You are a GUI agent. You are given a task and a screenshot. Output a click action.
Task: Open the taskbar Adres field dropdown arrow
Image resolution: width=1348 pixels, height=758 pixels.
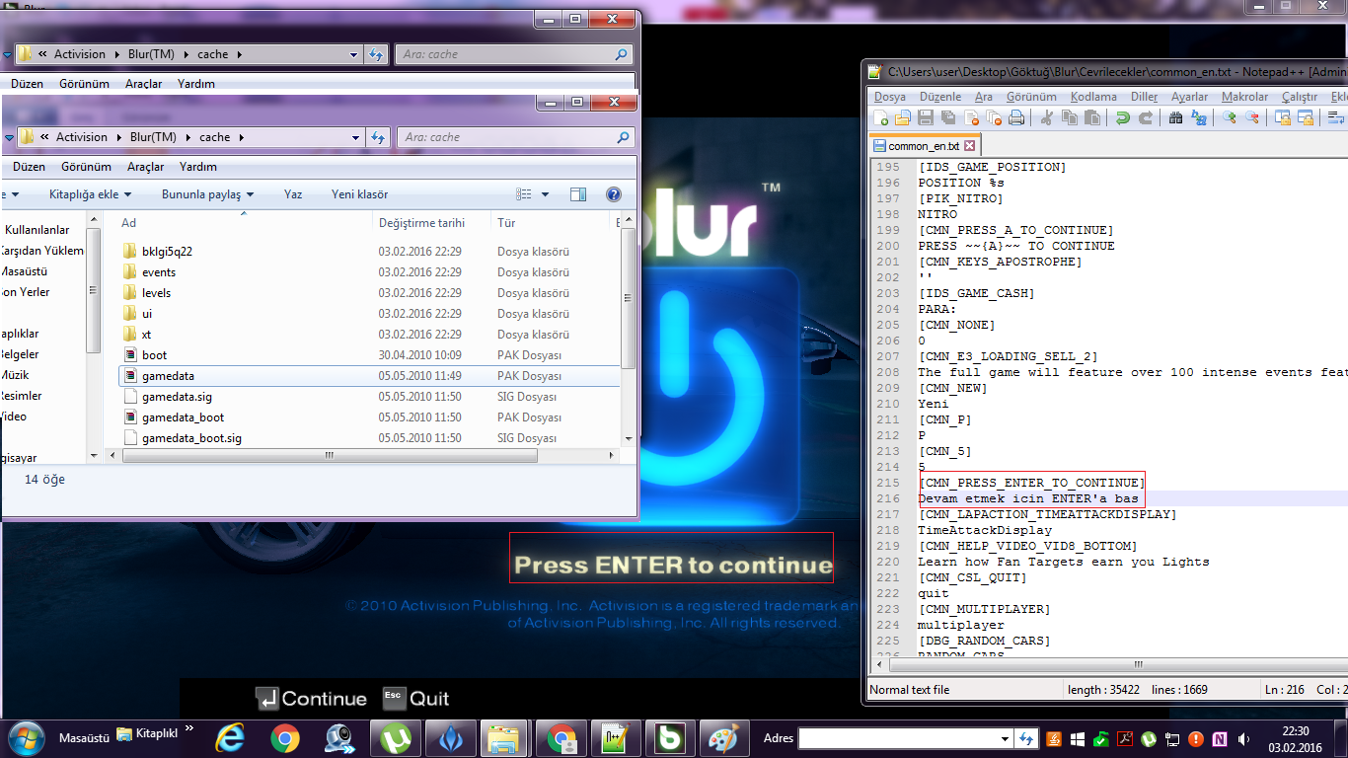(1005, 738)
